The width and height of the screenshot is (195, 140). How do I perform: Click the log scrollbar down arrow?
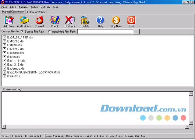tap(191, 122)
